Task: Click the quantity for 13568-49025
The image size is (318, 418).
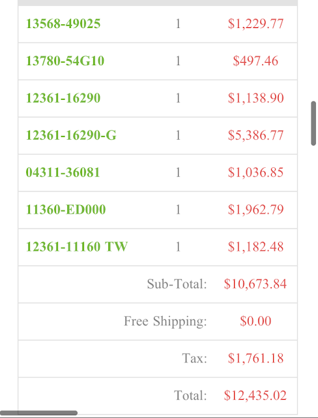Action: [x=178, y=24]
